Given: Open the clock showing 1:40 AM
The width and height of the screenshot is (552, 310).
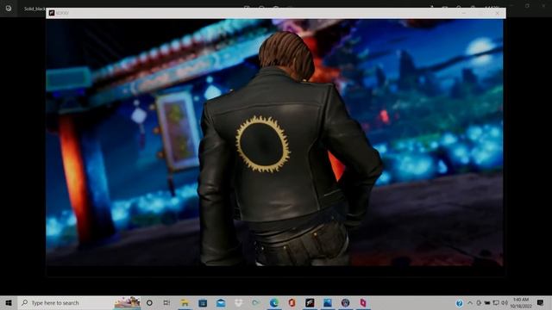Looking at the screenshot, I should pos(521,302).
